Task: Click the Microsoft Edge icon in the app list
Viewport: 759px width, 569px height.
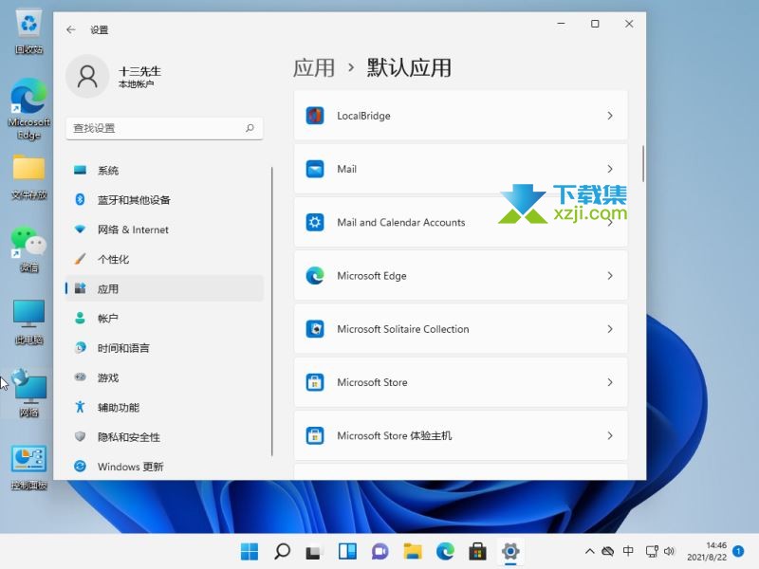Action: 315,275
